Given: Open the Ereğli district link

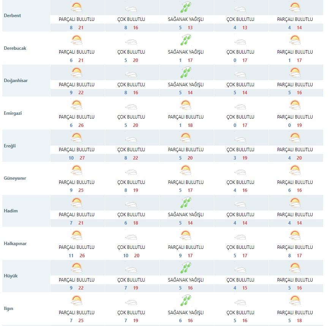Looking at the screenshot, I should click(x=10, y=146).
